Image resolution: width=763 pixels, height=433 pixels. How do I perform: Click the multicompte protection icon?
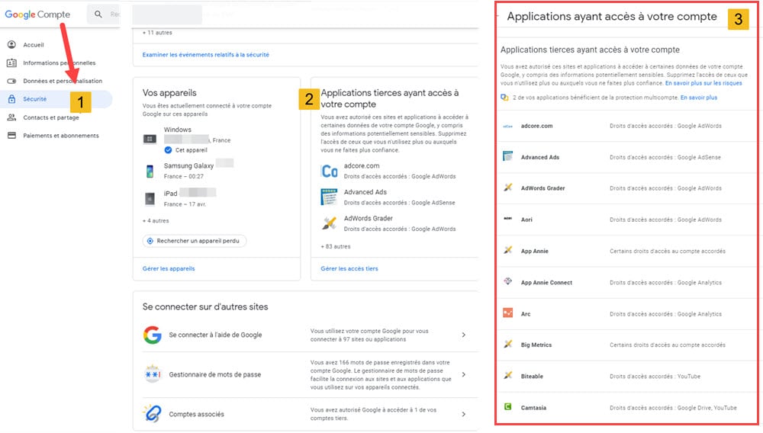pyautogui.click(x=504, y=97)
